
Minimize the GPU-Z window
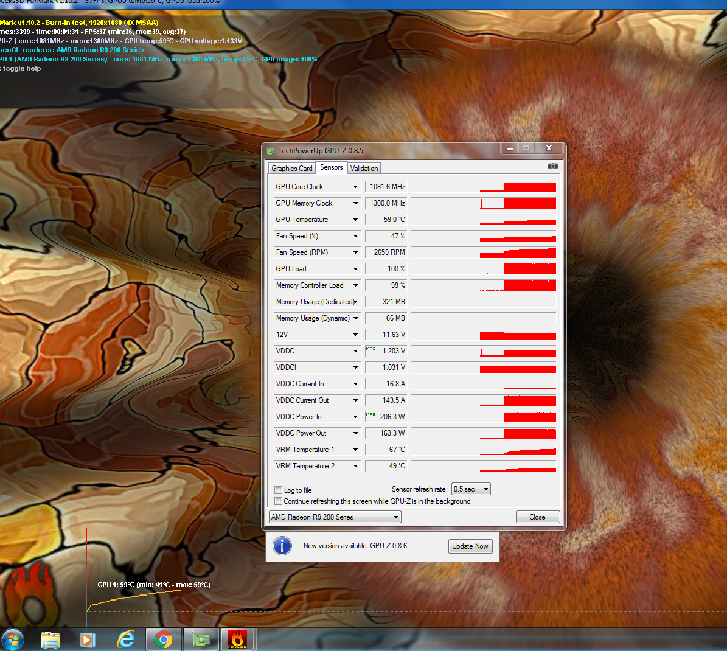(510, 148)
